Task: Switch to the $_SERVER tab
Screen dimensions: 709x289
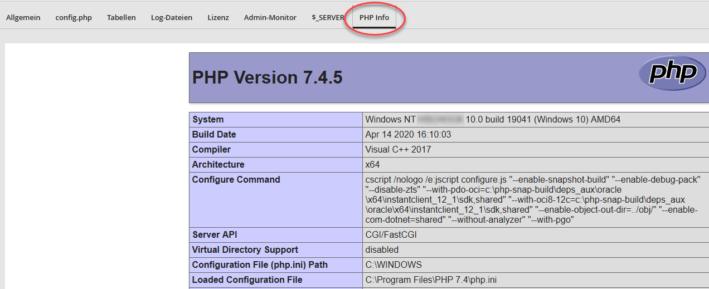Action: pos(328,17)
